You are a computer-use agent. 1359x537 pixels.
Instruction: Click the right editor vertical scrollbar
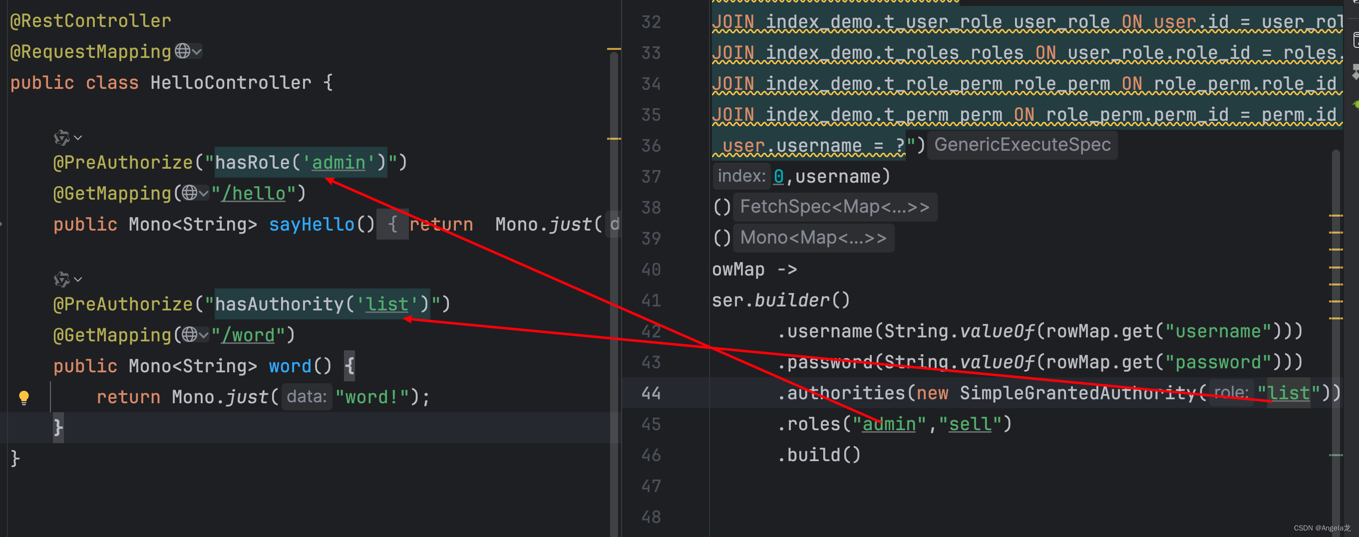point(1336,343)
